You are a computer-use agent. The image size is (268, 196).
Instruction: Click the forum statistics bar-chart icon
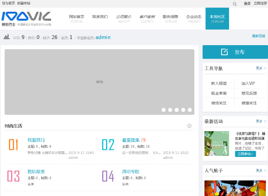point(6,37)
